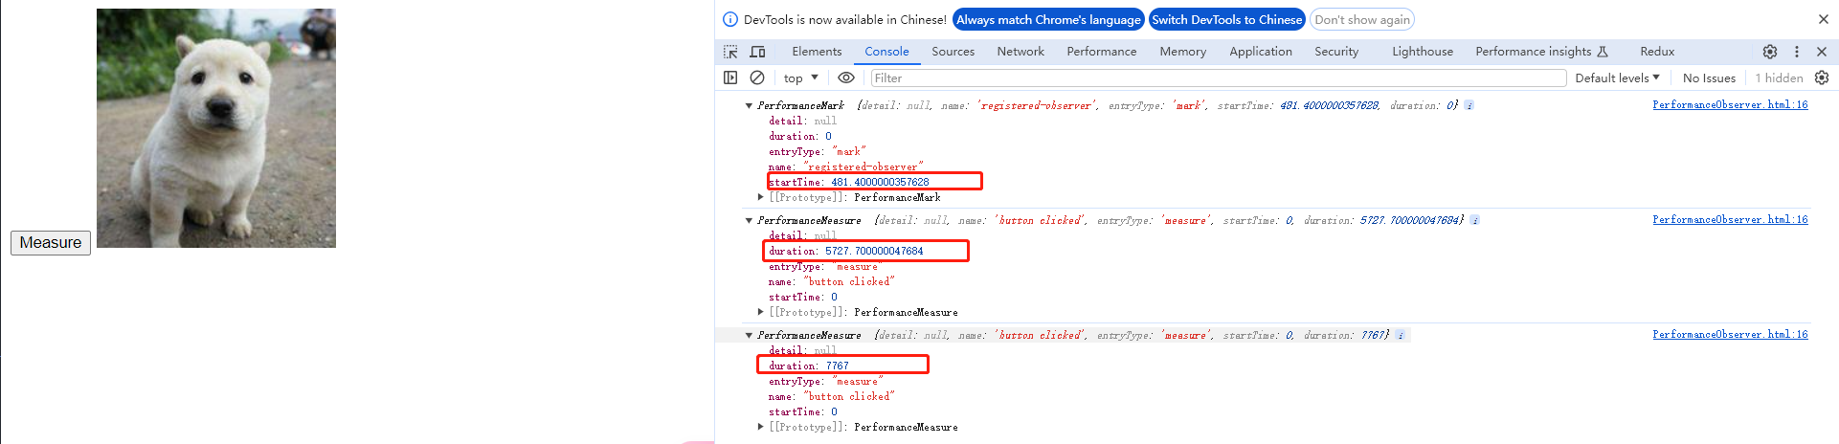Image resolution: width=1839 pixels, height=444 pixels.
Task: Click the 1 hidden messages label
Action: coord(1779,78)
